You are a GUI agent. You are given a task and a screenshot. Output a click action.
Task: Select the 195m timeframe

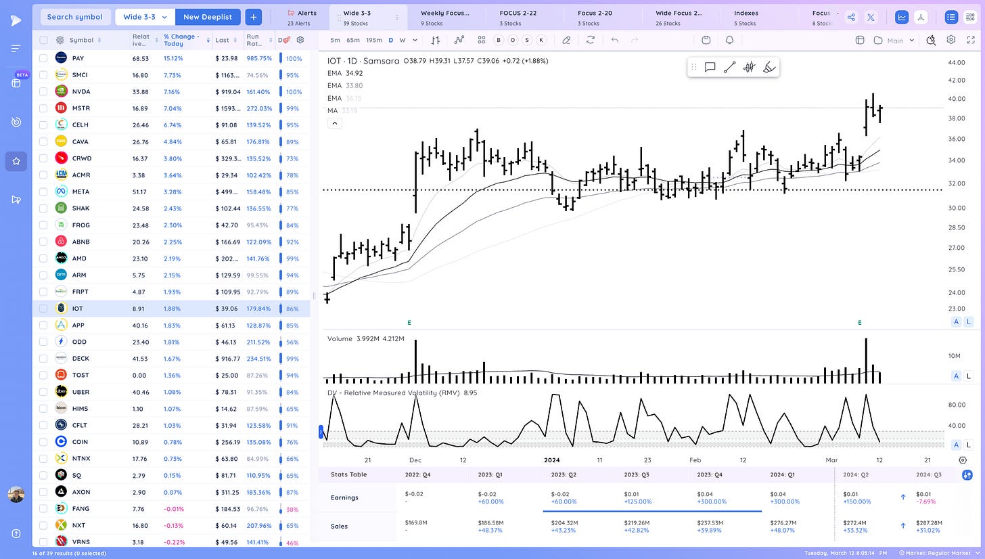click(373, 40)
